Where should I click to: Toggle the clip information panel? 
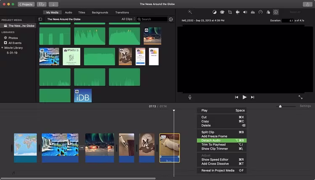pyautogui.click(x=276, y=13)
